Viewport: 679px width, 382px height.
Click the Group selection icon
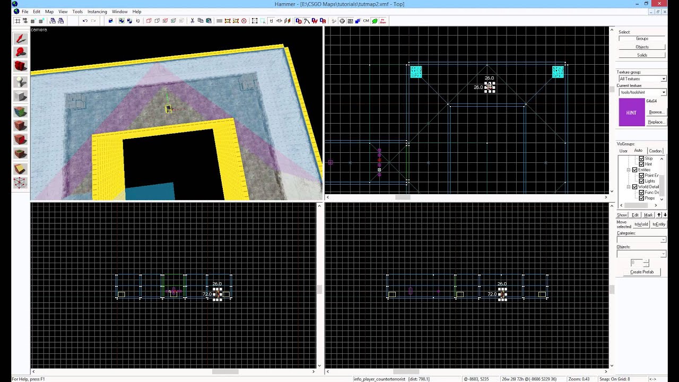tap(121, 21)
